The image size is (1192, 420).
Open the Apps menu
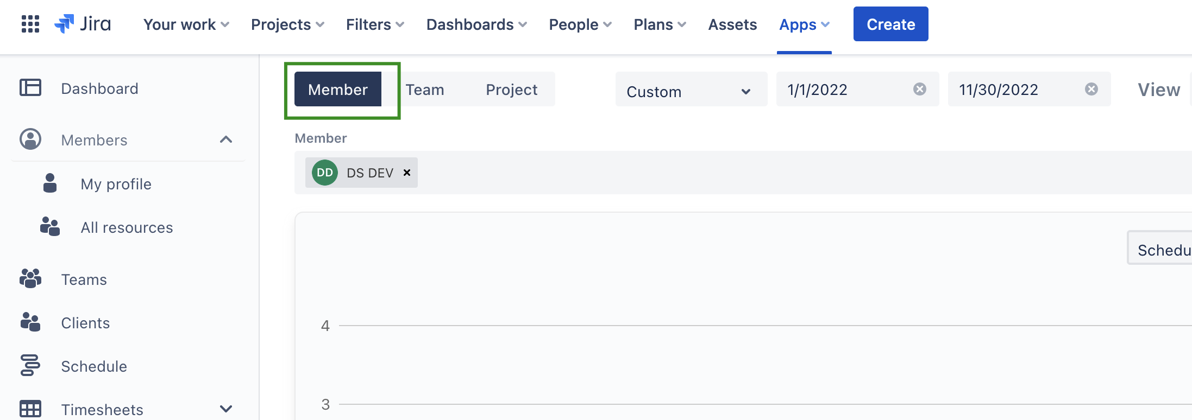coord(804,24)
